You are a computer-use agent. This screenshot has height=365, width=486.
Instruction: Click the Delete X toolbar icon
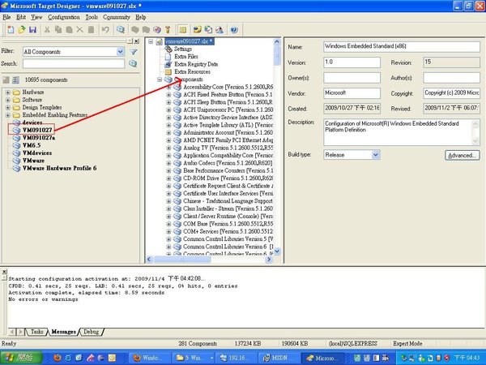click(79, 29)
